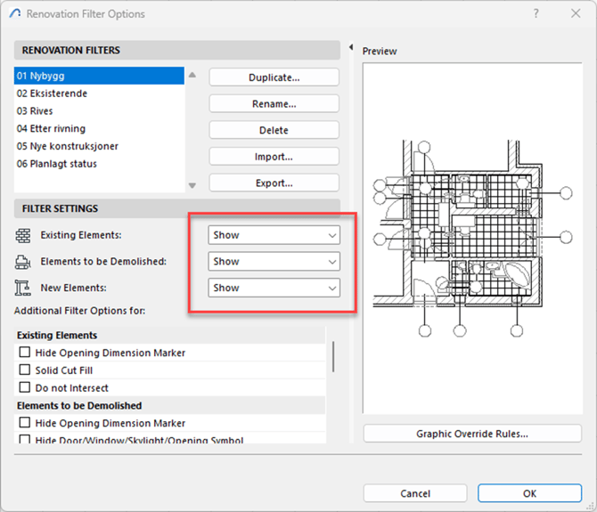Open the Existing Elements Show dropdown
The width and height of the screenshot is (597, 512).
pyautogui.click(x=274, y=235)
